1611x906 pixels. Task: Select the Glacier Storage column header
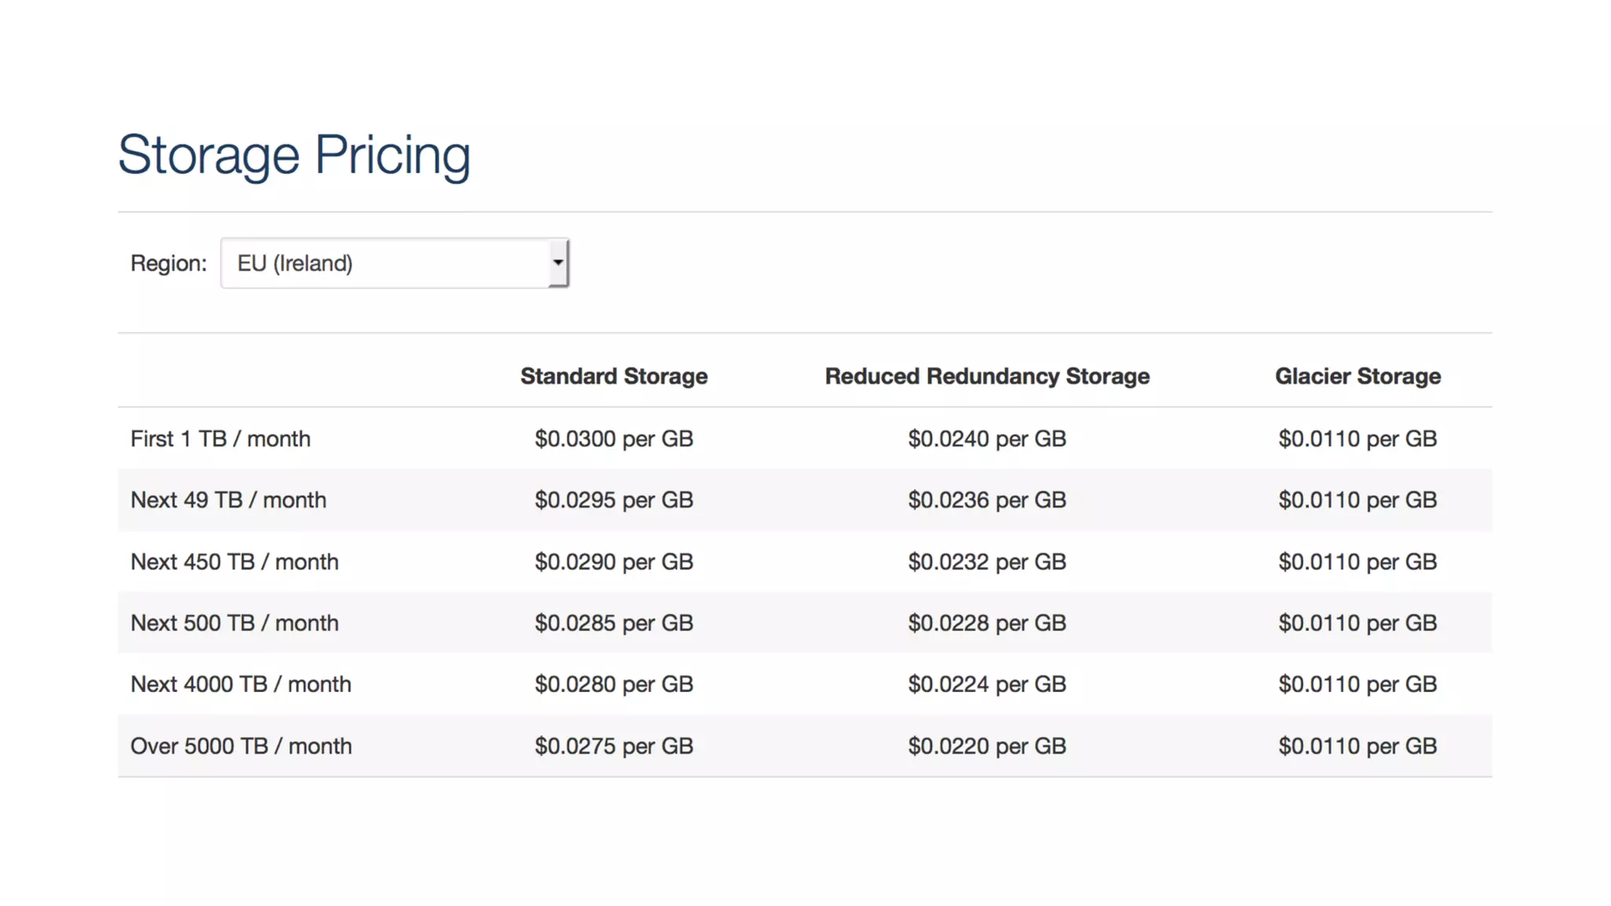1358,377
